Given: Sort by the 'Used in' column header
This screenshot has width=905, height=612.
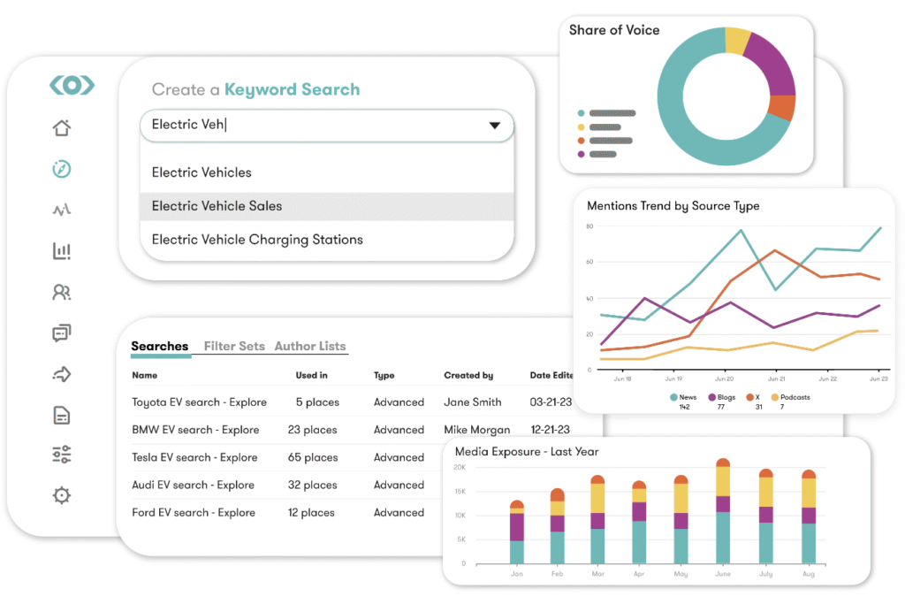Looking at the screenshot, I should click(x=312, y=375).
